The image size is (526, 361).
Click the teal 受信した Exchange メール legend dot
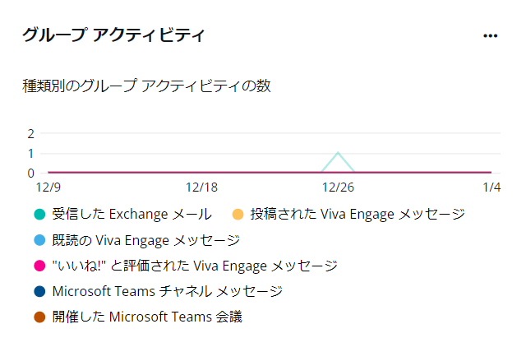(x=39, y=214)
